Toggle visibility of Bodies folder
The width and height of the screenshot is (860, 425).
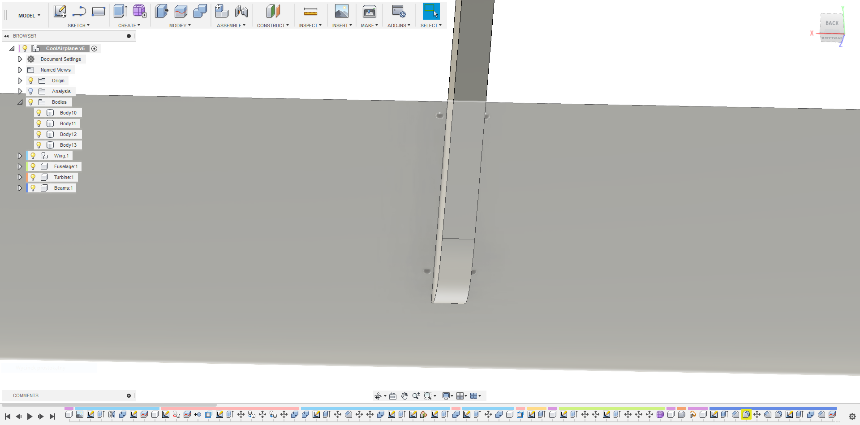coord(31,102)
